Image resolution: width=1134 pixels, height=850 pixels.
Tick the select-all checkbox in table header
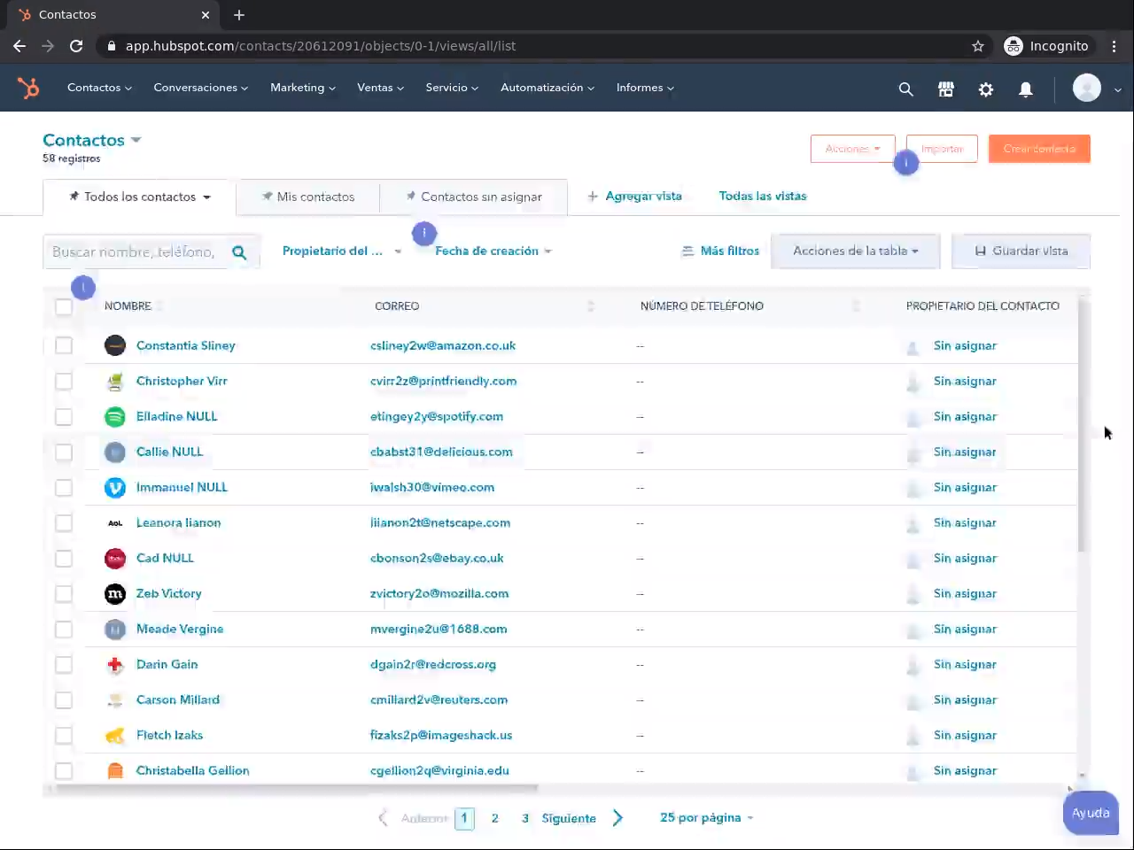(64, 306)
